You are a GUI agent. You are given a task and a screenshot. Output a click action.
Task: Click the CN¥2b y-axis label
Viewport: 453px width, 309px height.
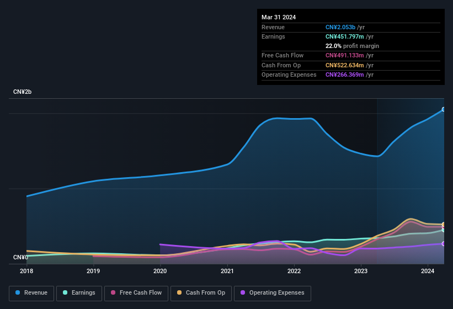22,92
